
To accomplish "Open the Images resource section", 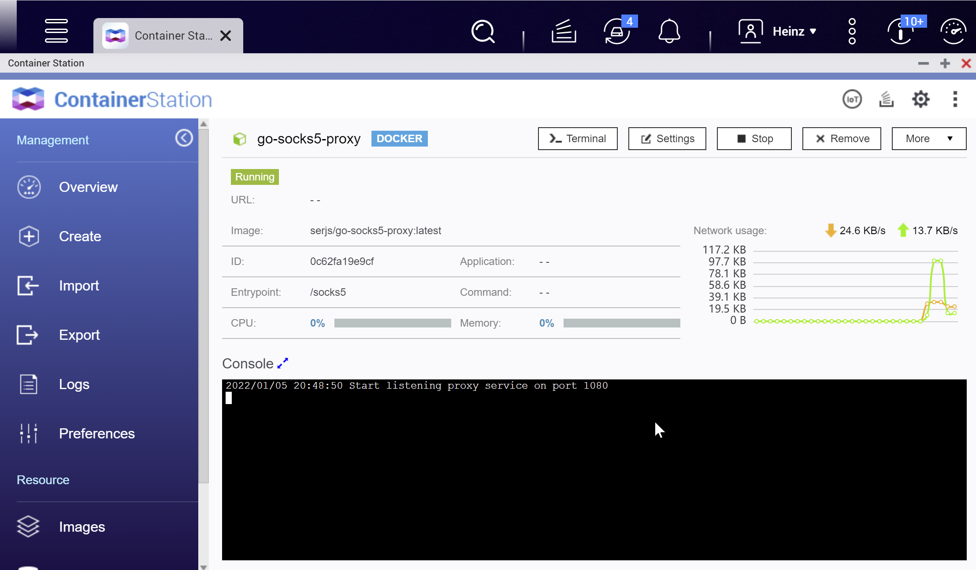I will pos(82,527).
